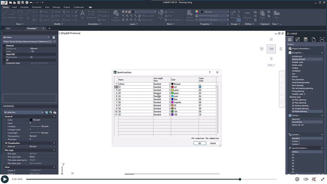This screenshot has height=184, width=327.
Task: Select the Drawing1 file tab
Action: point(33,28)
